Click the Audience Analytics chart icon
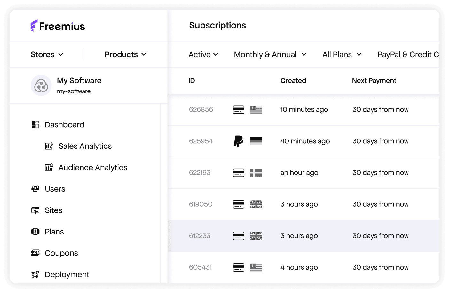Image resolution: width=449 pixels, height=293 pixels. click(49, 168)
